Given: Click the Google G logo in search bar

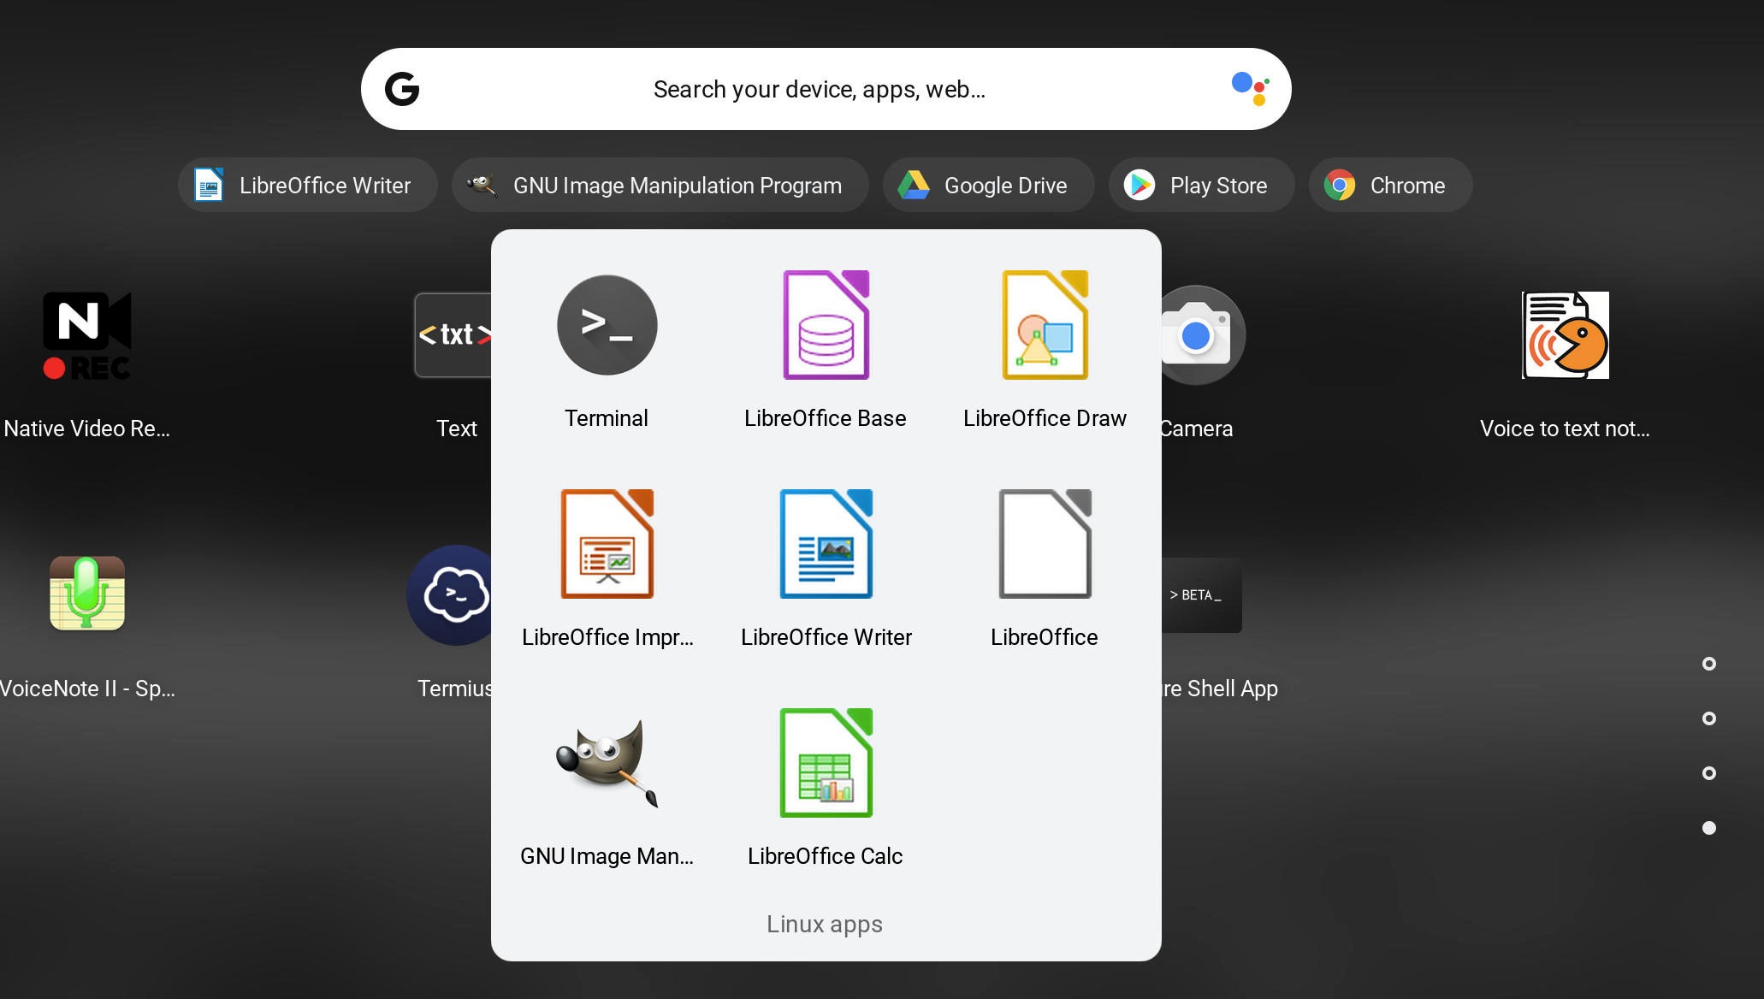Looking at the screenshot, I should (x=402, y=89).
